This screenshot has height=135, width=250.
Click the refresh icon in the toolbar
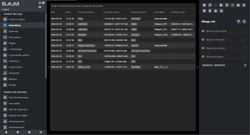point(210,5)
